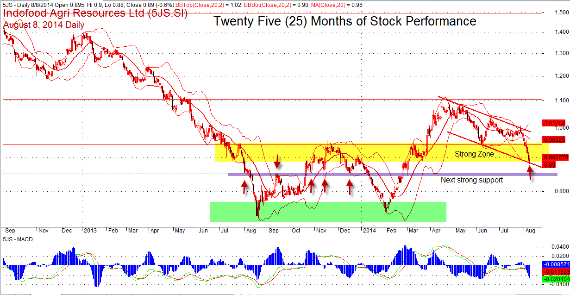Click the 1.01782 red price tag
The width and height of the screenshot is (570, 295).
555,123
